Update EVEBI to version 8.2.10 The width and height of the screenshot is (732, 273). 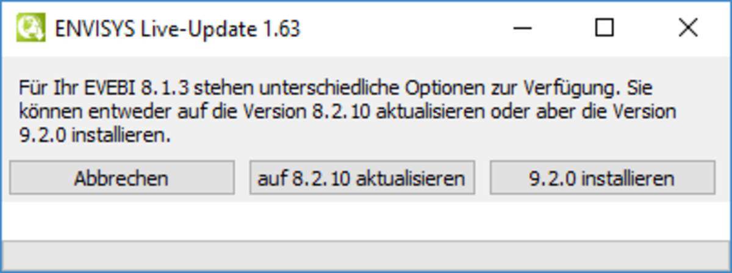coord(362,178)
